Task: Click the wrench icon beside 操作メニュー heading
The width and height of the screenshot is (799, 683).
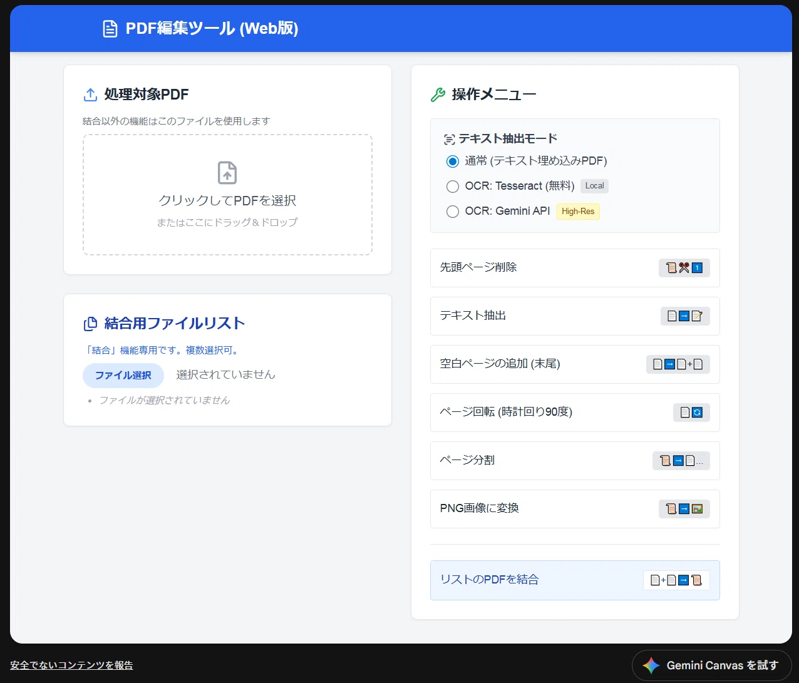Action: pyautogui.click(x=438, y=95)
